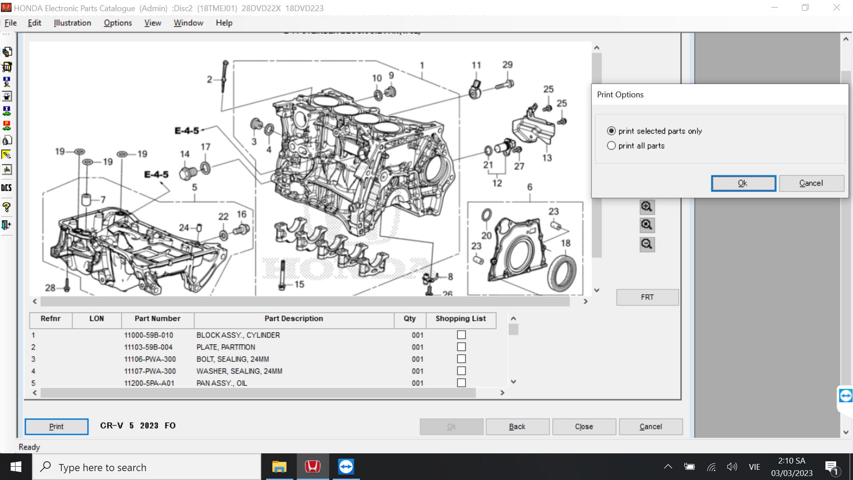Click the parts table vertical scrollbar thumb

pyautogui.click(x=513, y=329)
